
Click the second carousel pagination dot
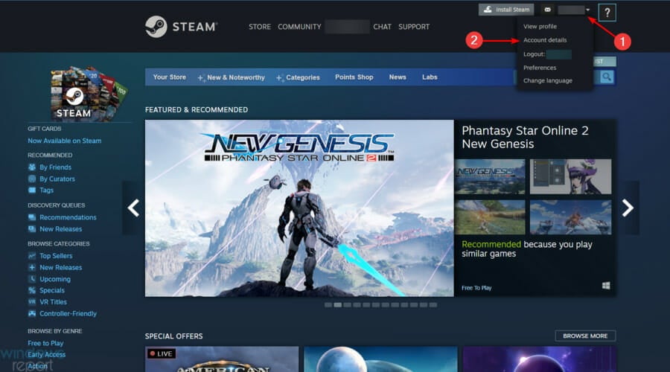tap(337, 305)
